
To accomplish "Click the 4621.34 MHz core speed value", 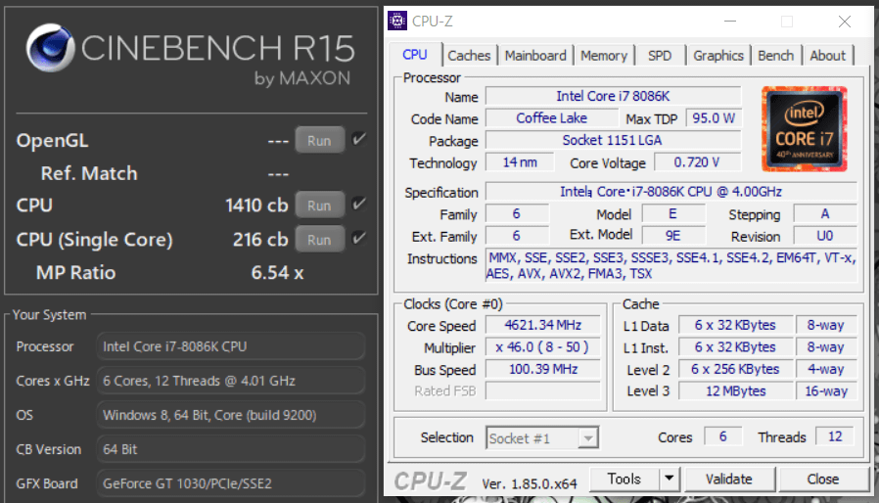I will point(542,325).
